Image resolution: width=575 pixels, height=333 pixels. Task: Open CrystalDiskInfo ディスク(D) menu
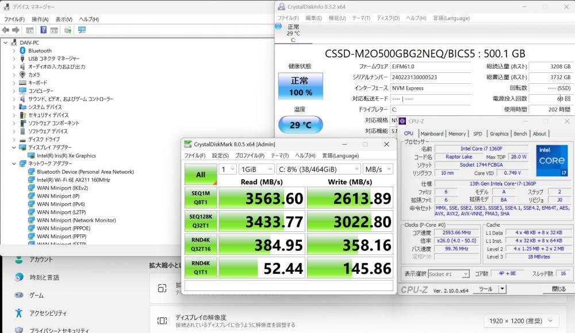tap(388, 18)
